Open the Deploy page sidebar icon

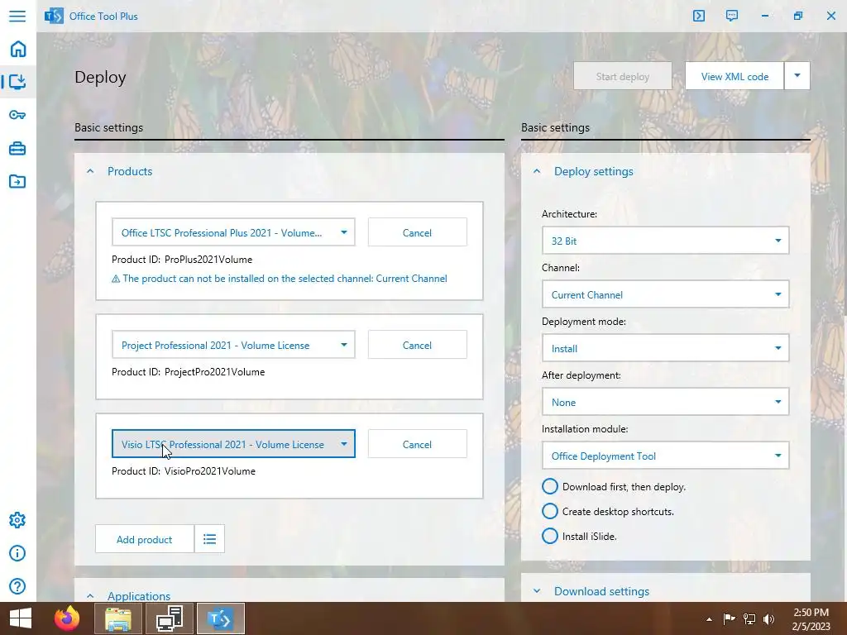pyautogui.click(x=17, y=82)
